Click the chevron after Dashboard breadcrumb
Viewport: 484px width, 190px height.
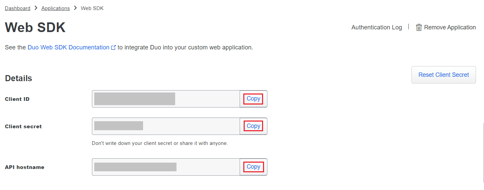36,8
